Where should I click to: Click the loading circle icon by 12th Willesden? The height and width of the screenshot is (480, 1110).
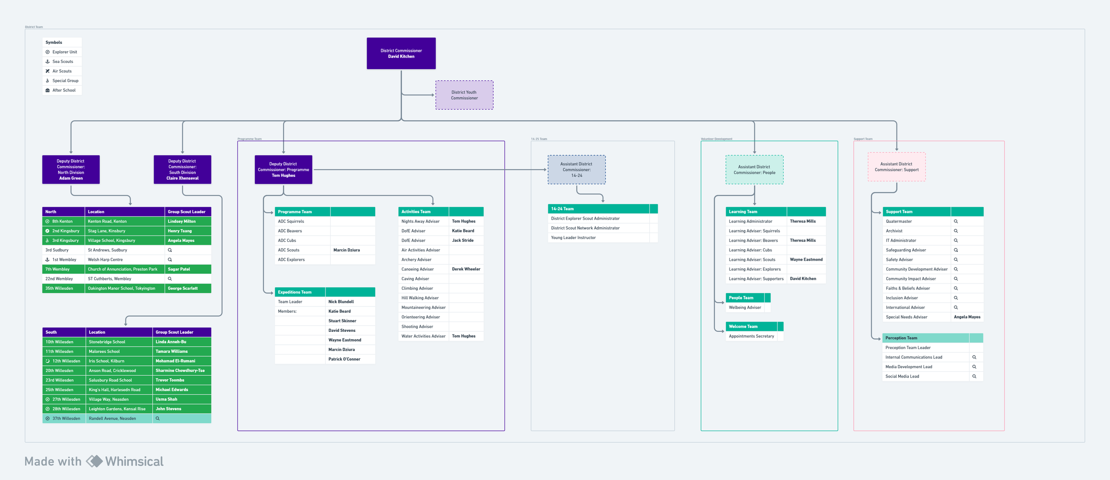48,361
